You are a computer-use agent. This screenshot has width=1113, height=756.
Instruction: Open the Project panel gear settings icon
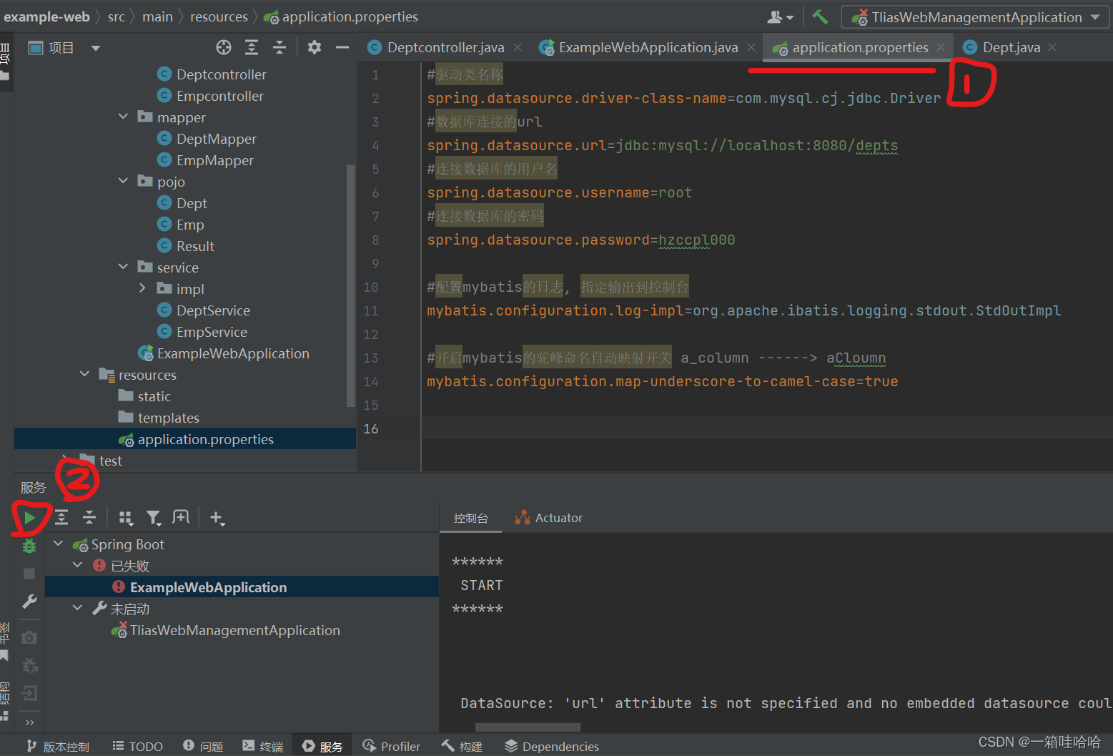click(x=313, y=47)
